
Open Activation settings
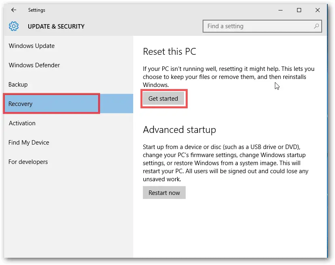[x=68, y=123]
